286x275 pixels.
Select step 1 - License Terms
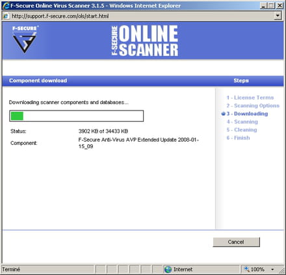[250, 98]
